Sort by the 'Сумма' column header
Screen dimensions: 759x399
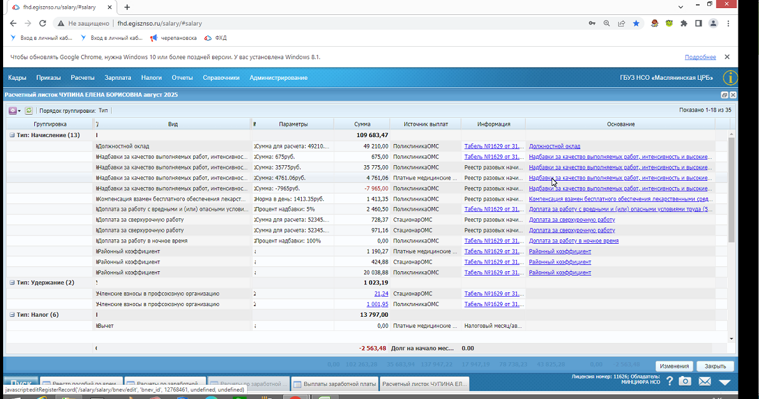[x=362, y=124]
